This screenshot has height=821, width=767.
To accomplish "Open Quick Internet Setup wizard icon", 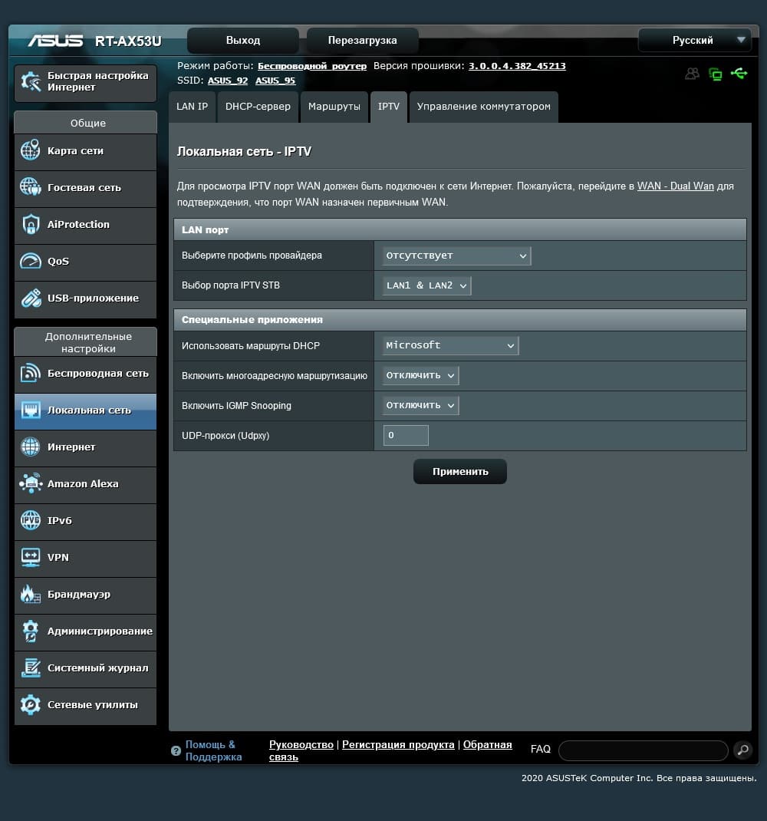I will click(31, 81).
